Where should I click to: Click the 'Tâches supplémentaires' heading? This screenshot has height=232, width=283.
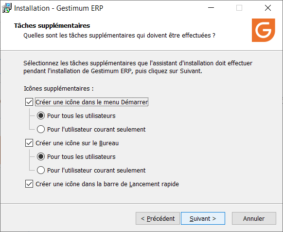pos(52,25)
